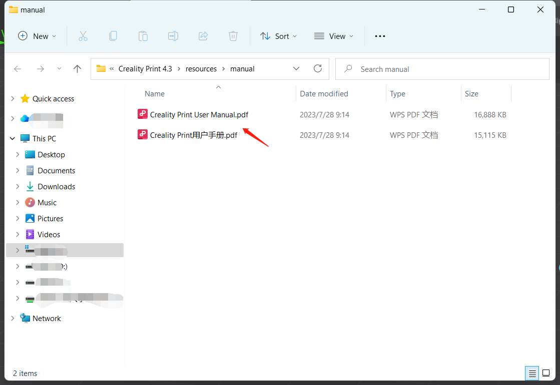Select Quick access in navigation pane
Screen dimensions: 560x385
[53, 99]
